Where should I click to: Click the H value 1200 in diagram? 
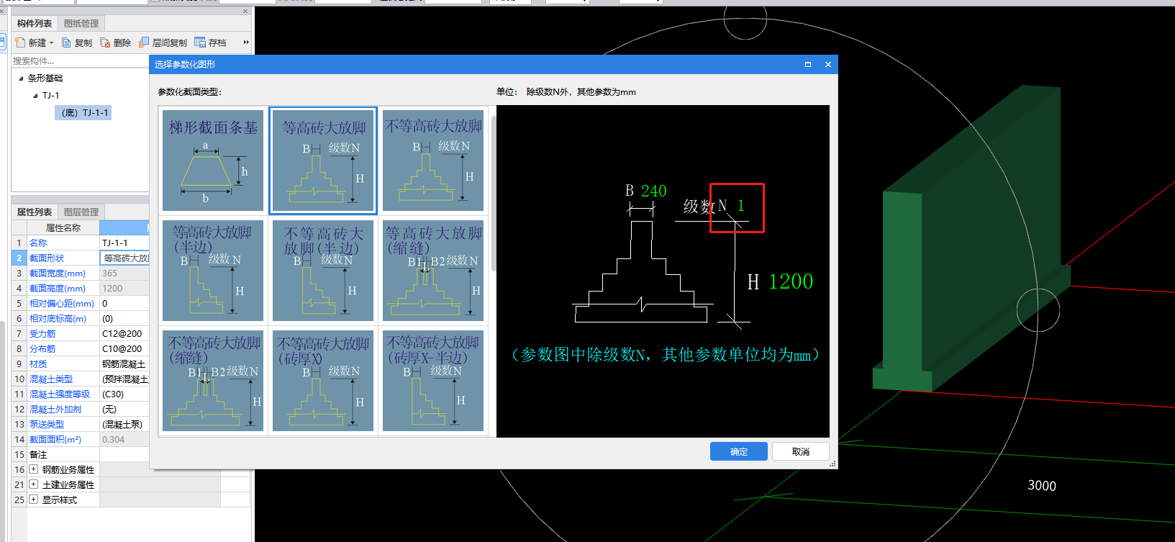tap(791, 281)
